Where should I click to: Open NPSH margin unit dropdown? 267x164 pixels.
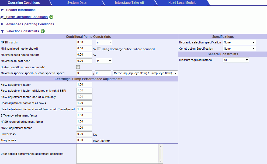click(x=104, y=42)
